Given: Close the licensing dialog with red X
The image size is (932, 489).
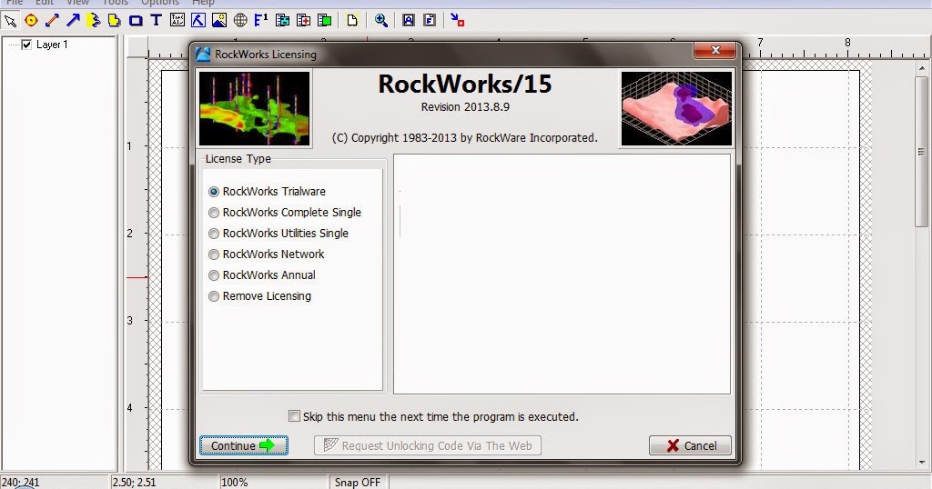Looking at the screenshot, I should (x=715, y=50).
